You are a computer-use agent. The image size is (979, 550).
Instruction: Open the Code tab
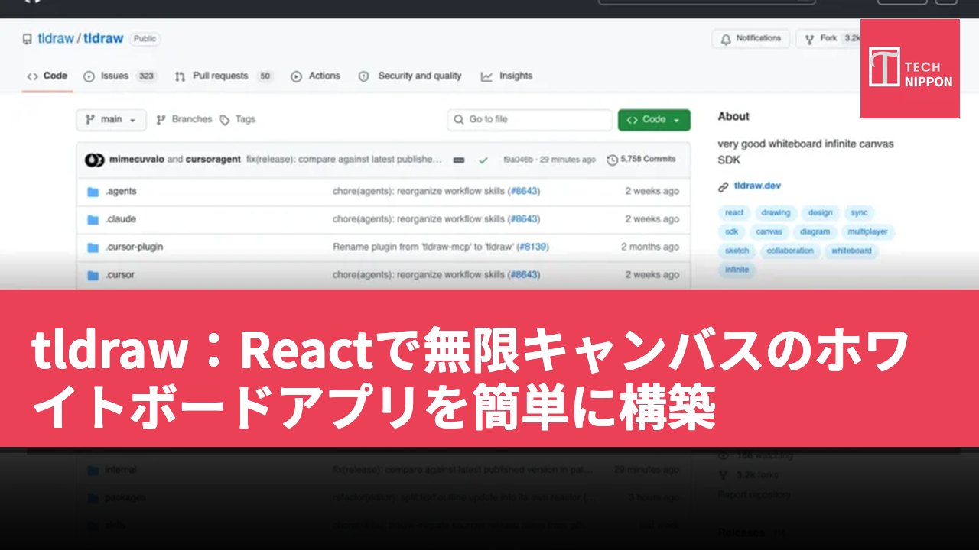(x=47, y=76)
